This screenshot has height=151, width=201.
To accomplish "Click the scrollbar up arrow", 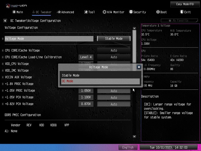I will point(134,28).
